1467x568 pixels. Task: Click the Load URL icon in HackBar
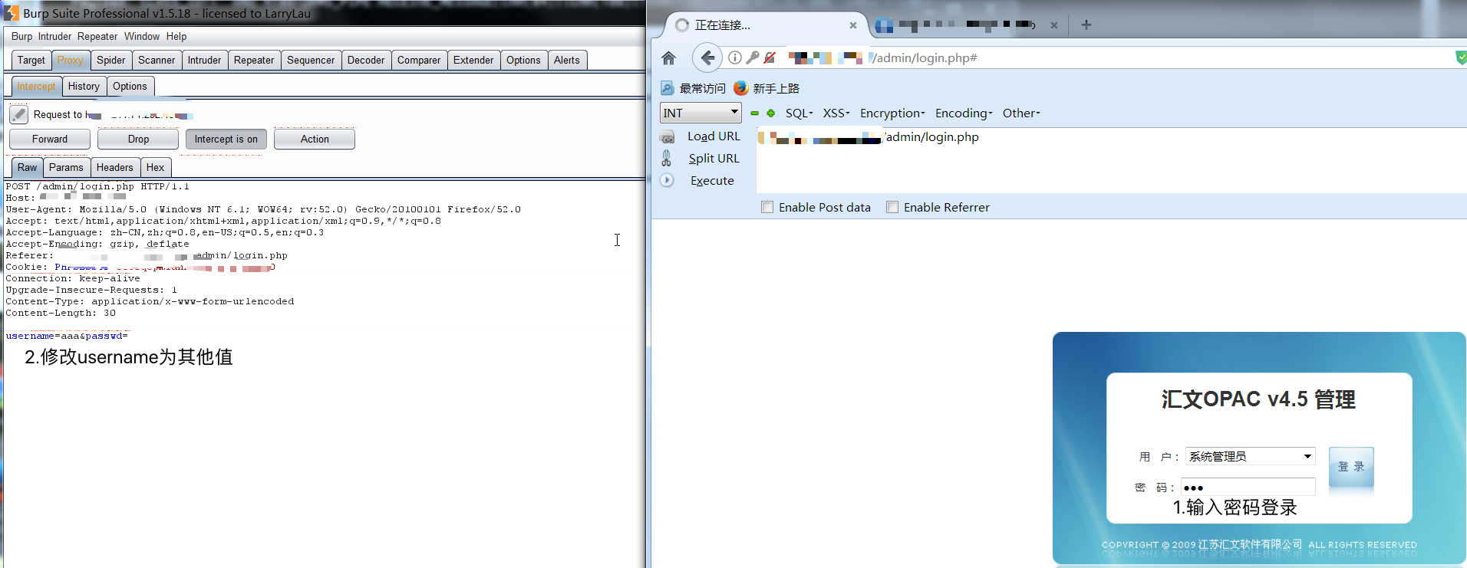668,136
